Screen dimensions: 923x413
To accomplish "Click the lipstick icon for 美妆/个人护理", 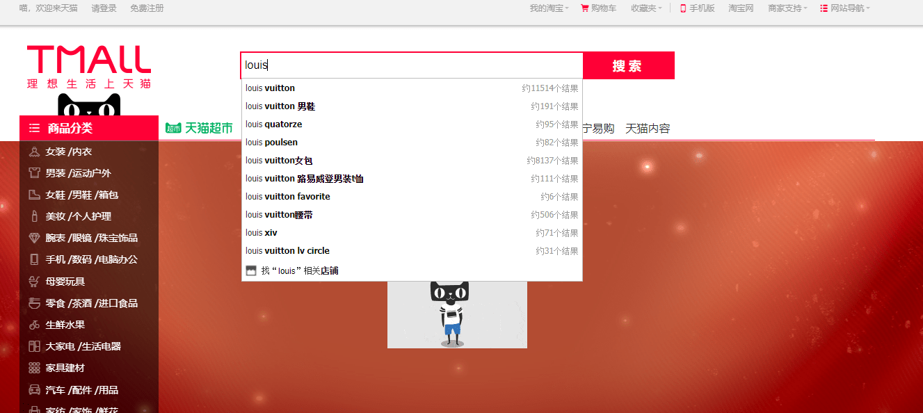I will (x=34, y=216).
